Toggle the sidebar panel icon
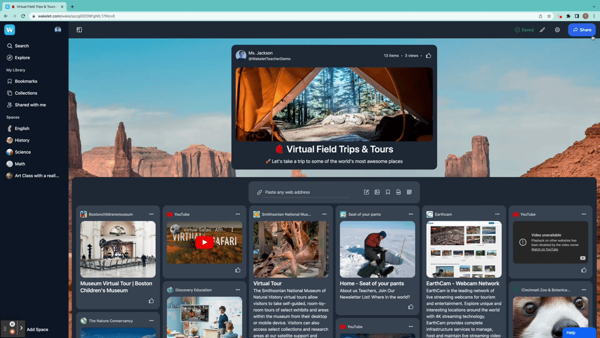This screenshot has width=600, height=338. click(79, 30)
